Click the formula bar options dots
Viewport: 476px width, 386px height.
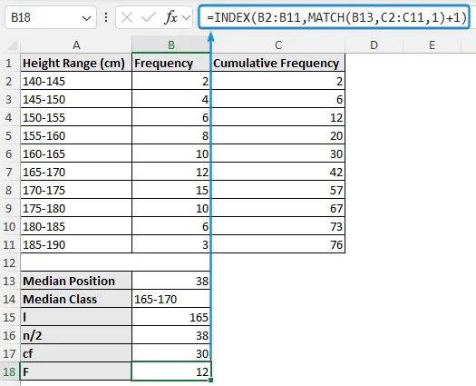[x=106, y=17]
